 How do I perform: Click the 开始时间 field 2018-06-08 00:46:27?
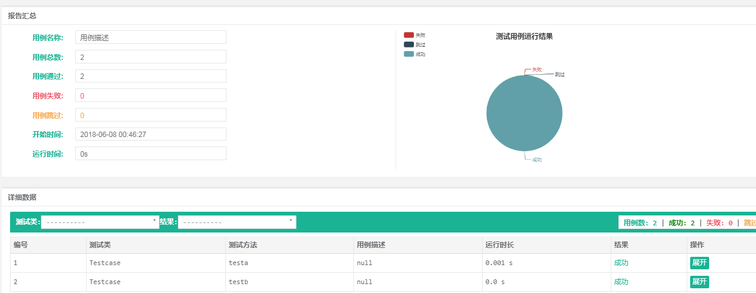[151, 134]
